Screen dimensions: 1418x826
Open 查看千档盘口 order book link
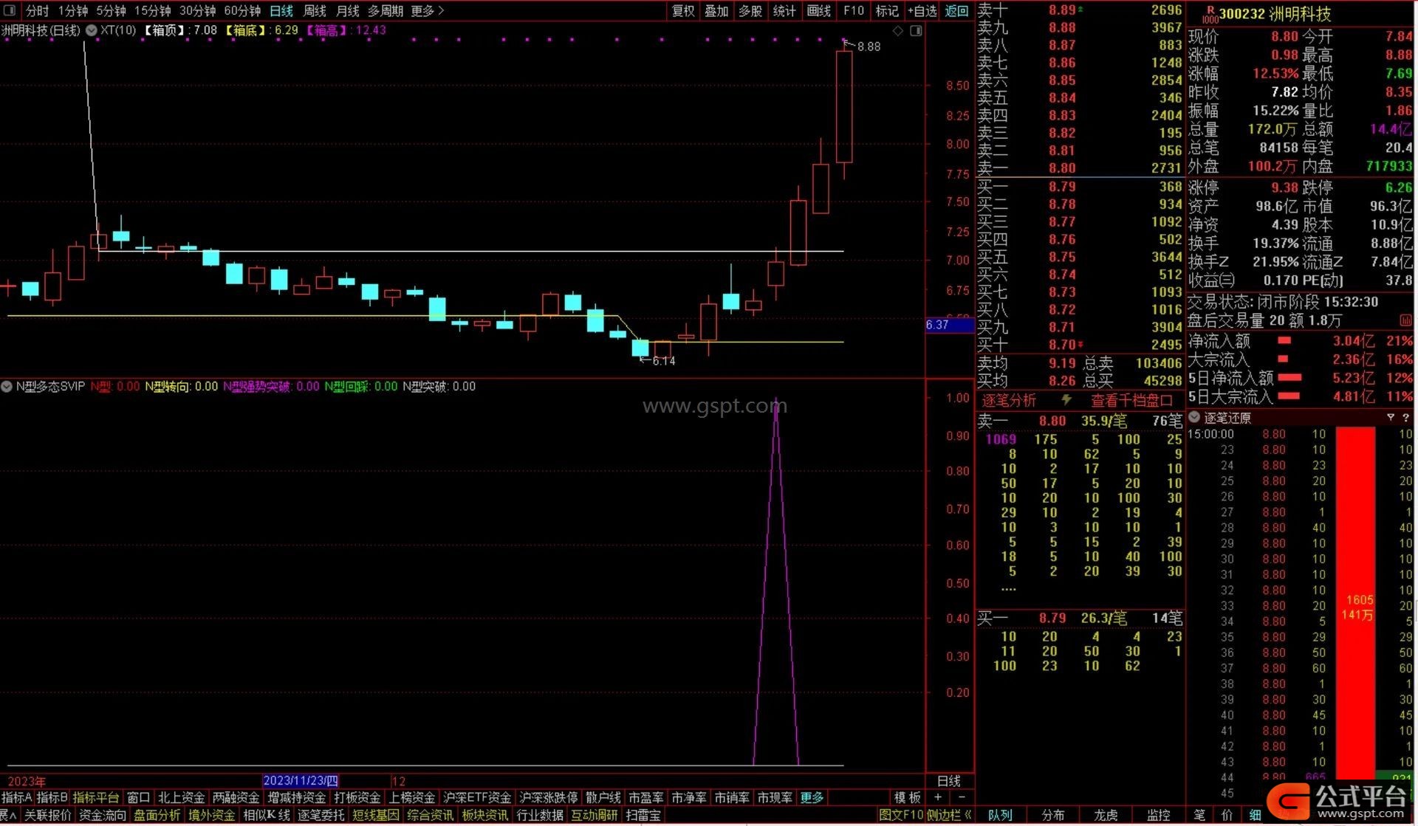[x=1131, y=400]
